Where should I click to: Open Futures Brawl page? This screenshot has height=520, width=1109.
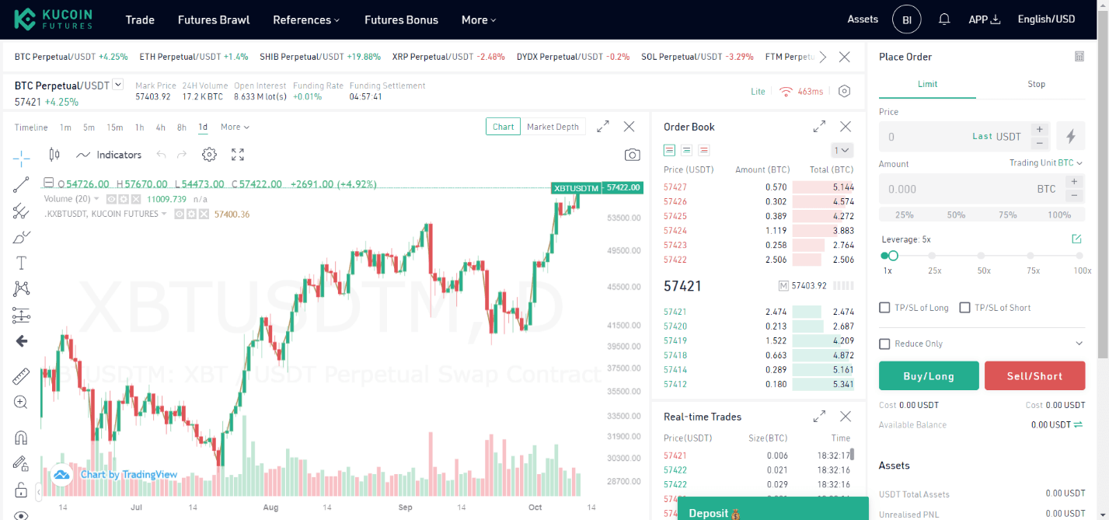point(214,19)
